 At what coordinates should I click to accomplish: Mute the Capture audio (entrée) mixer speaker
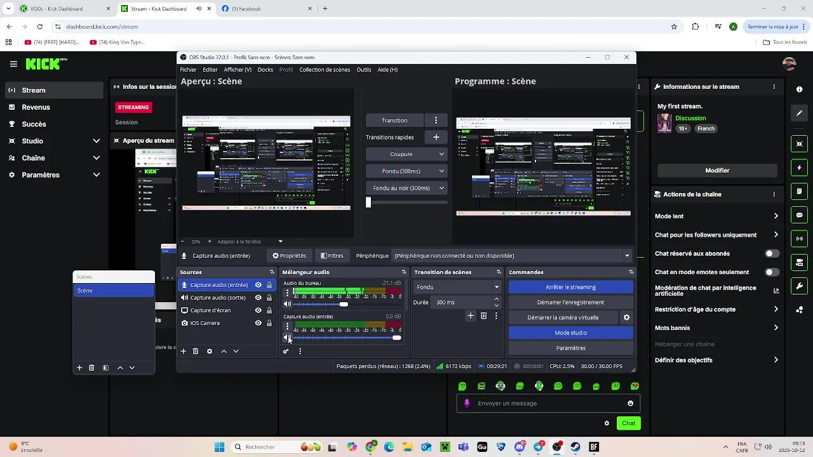click(287, 338)
